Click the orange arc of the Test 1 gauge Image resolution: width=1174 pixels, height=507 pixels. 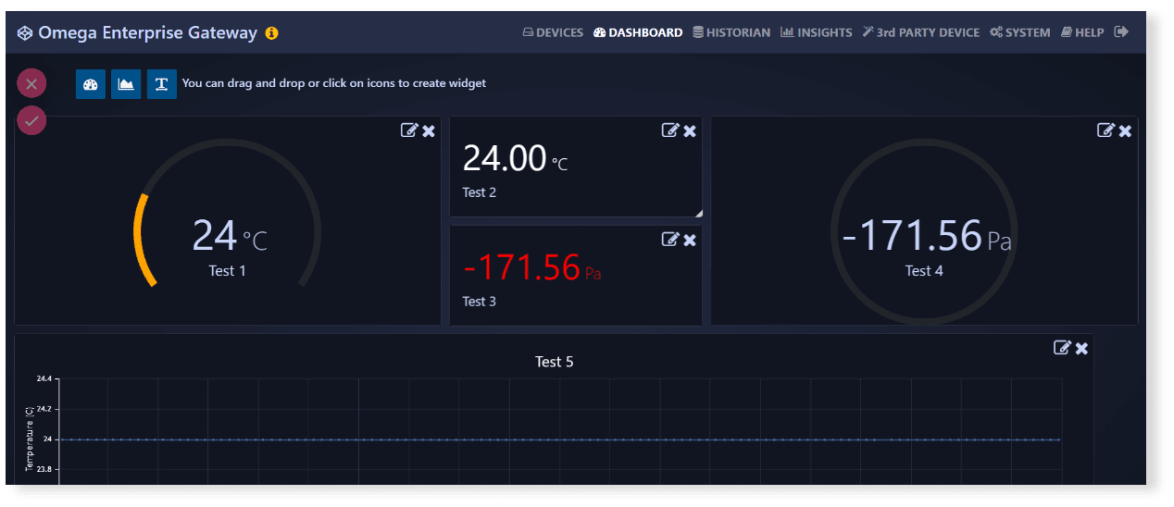click(x=140, y=239)
